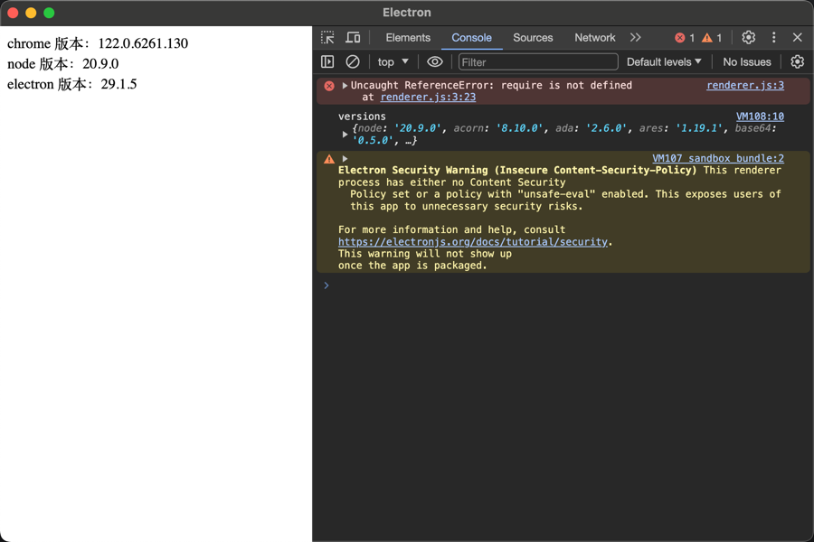The width and height of the screenshot is (814, 542).
Task: Maximize the Electron window green button
Action: click(50, 13)
